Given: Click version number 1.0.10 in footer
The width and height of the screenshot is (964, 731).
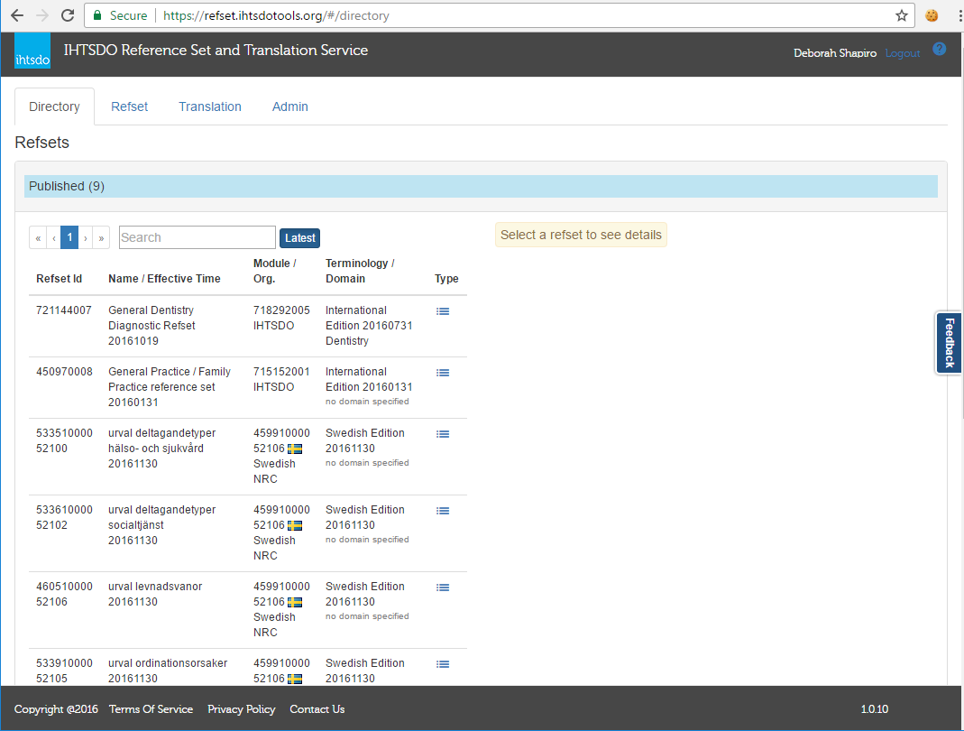Looking at the screenshot, I should (874, 708).
